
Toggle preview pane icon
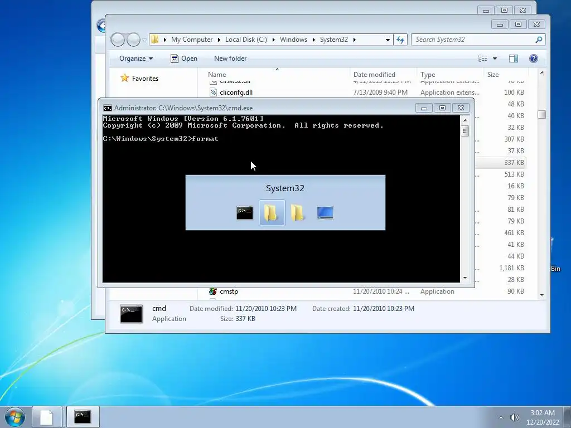point(514,59)
